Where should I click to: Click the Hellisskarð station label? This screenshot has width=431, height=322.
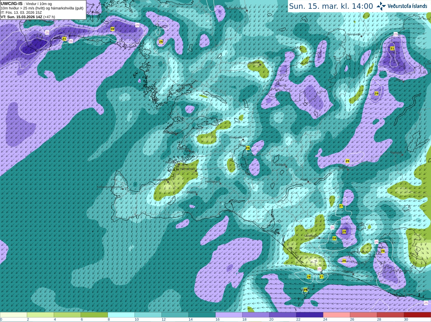(x=212, y=182)
